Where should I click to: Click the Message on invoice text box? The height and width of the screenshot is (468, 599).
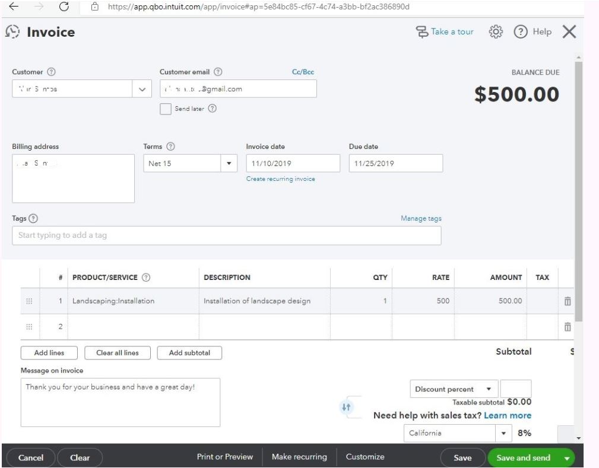click(121, 402)
